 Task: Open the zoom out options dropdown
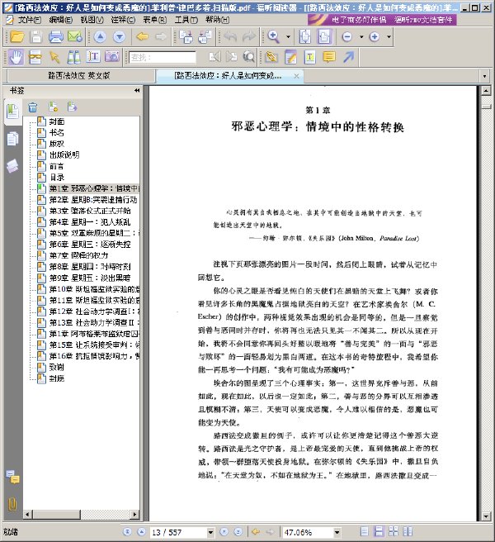(361, 36)
